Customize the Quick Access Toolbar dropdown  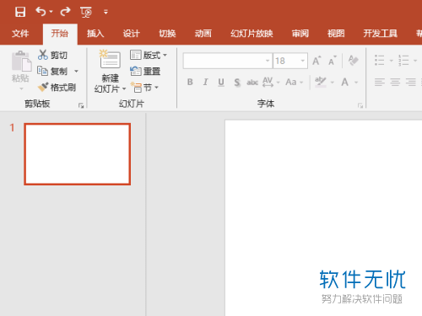[x=105, y=12]
